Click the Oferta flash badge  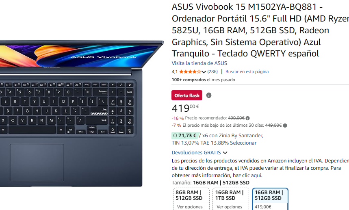(187, 95)
